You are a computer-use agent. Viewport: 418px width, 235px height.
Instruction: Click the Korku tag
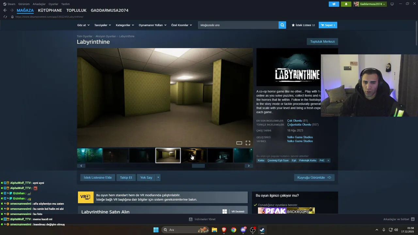coord(261,160)
